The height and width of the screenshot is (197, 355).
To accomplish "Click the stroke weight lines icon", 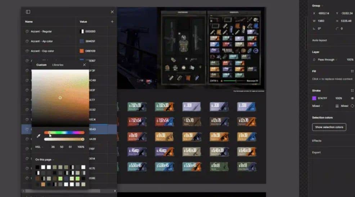I will (x=337, y=106).
